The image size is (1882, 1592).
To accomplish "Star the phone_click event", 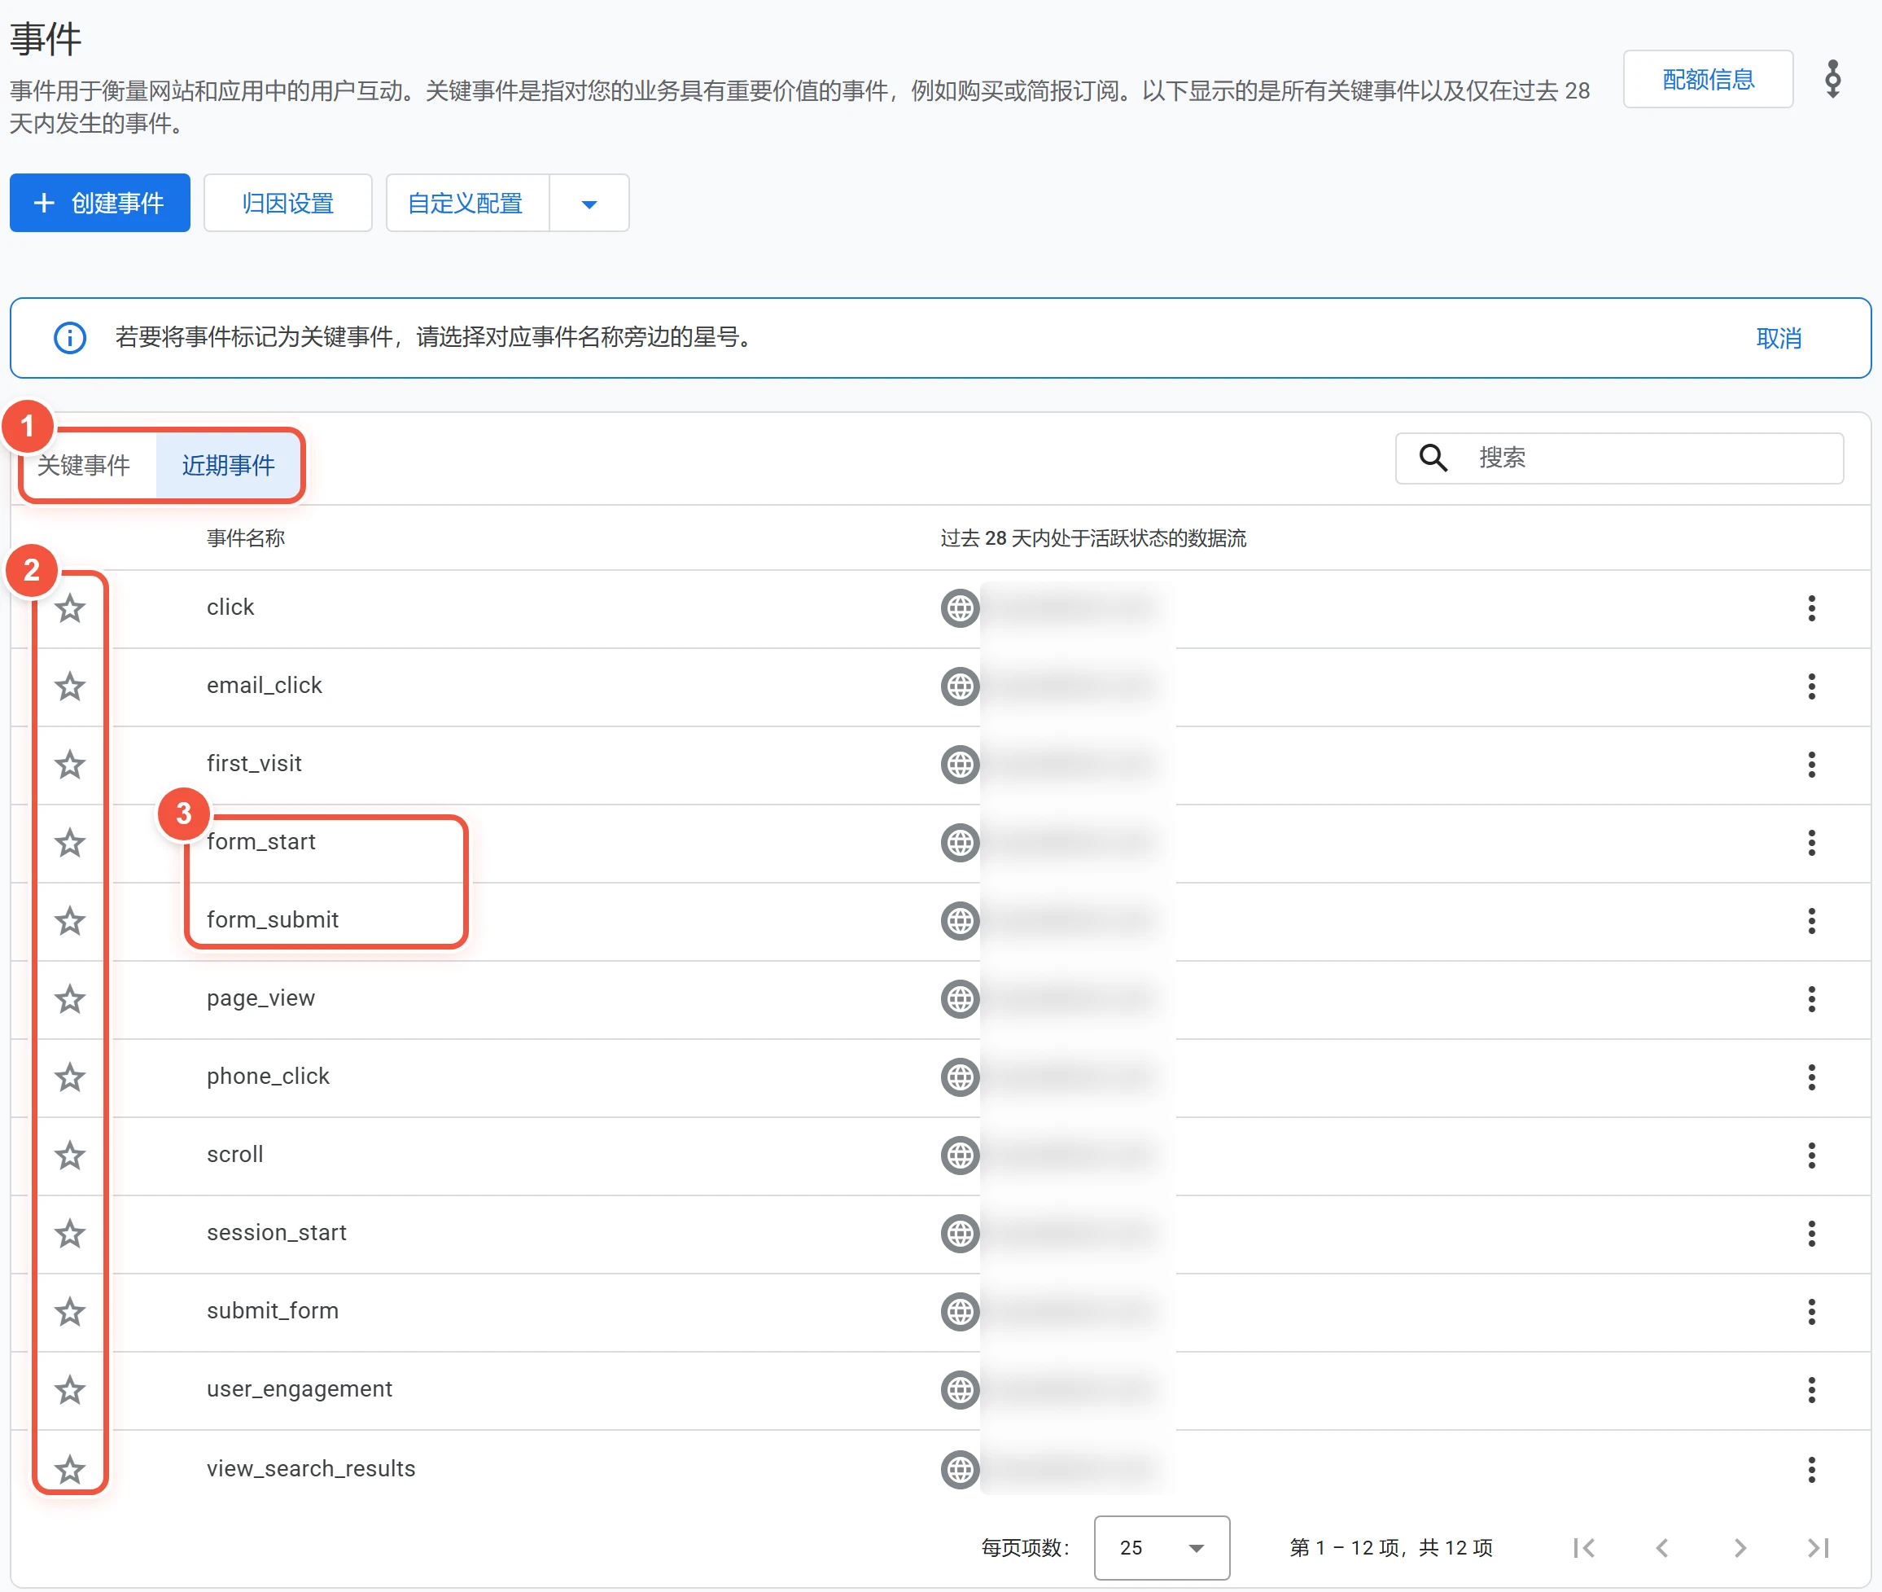I will pyautogui.click(x=70, y=1077).
